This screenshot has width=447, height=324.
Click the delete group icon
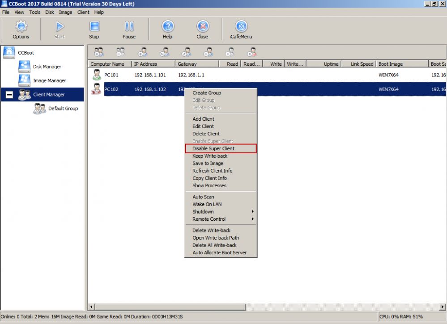point(121,52)
